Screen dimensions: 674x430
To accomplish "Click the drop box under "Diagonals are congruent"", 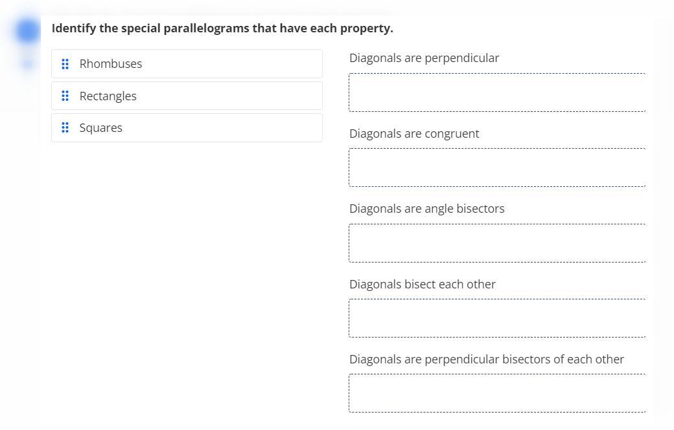I will (x=497, y=167).
